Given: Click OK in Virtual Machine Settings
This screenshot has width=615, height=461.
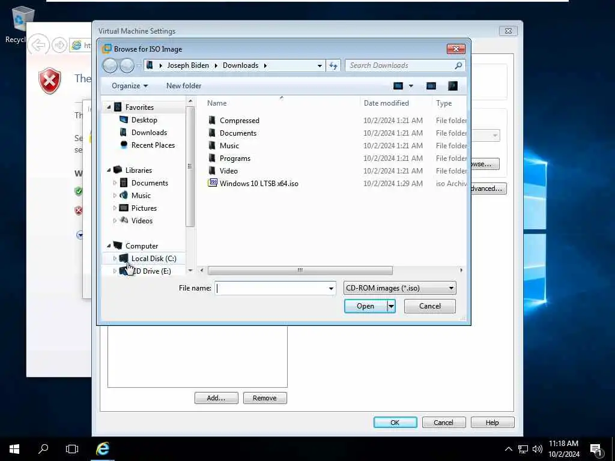Looking at the screenshot, I should coord(395,423).
